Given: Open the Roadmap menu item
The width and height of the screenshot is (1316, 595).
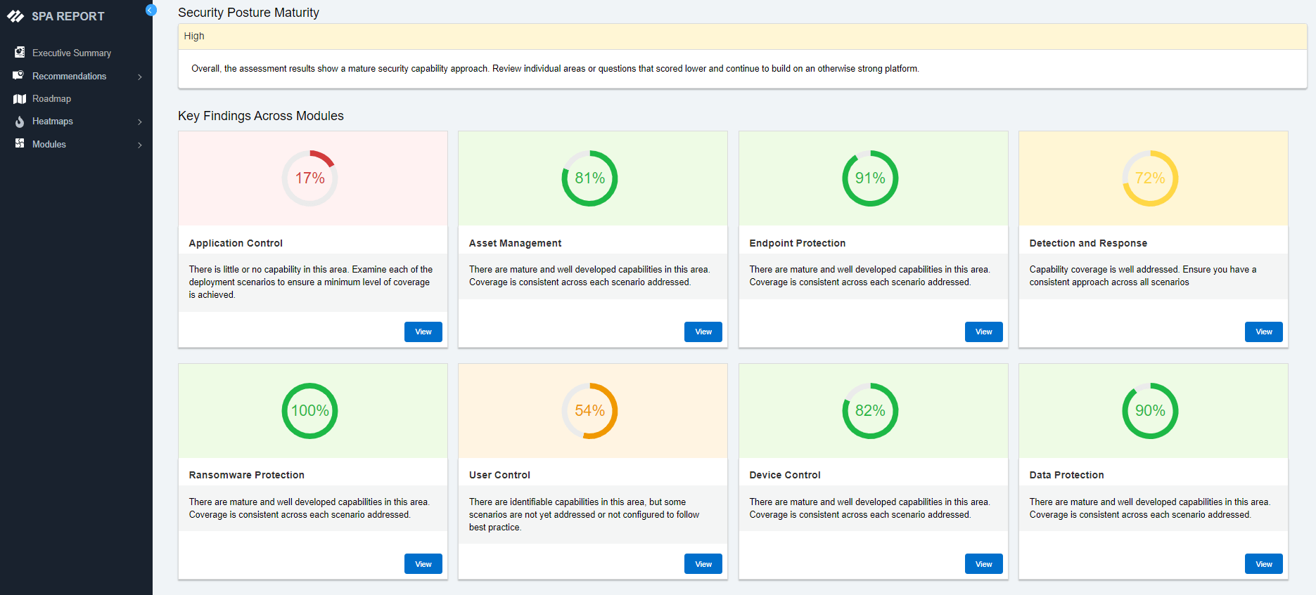Looking at the screenshot, I should point(51,99).
